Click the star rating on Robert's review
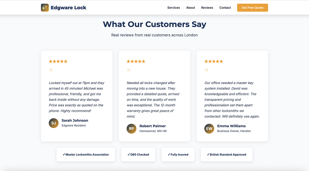 pos(136,61)
